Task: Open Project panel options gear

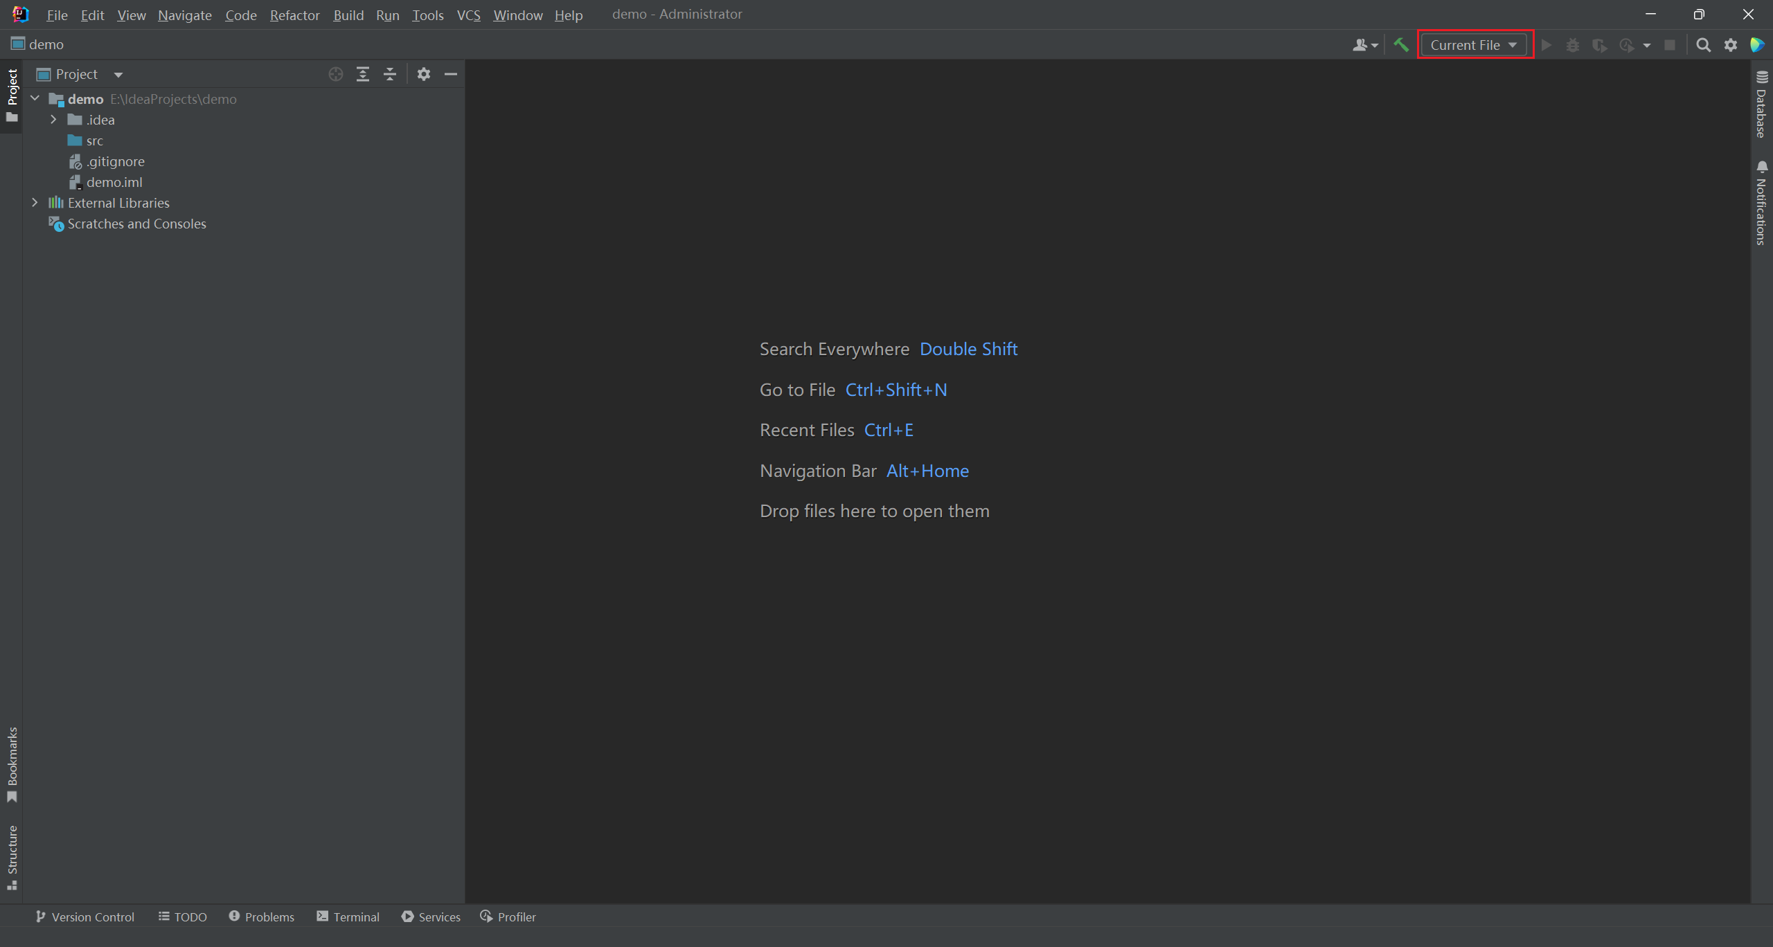Action: click(x=424, y=74)
